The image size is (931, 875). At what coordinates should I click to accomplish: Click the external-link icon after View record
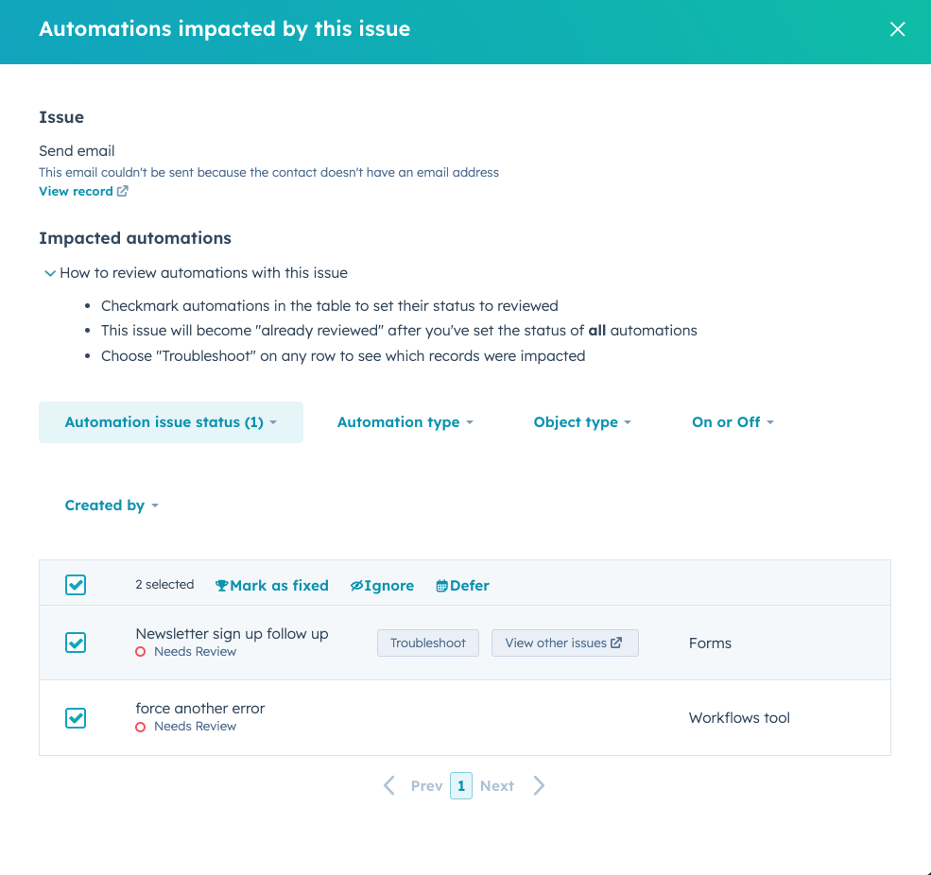[124, 191]
